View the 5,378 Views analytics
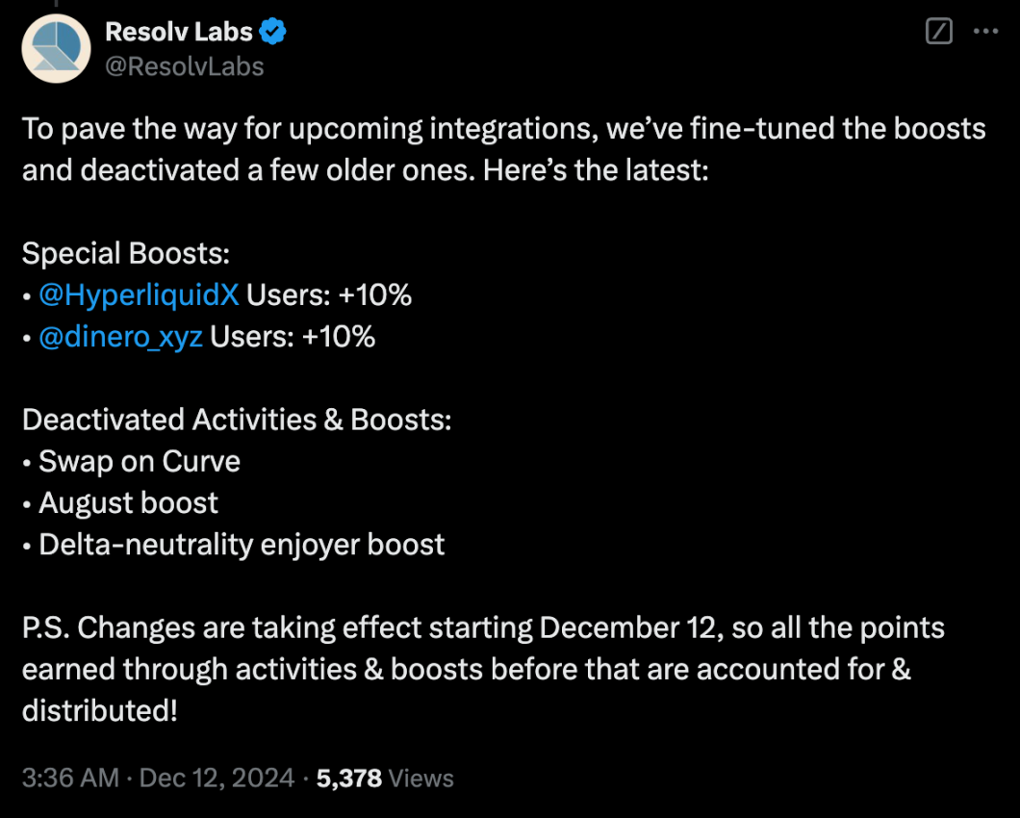This screenshot has width=1020, height=818. coord(383,778)
